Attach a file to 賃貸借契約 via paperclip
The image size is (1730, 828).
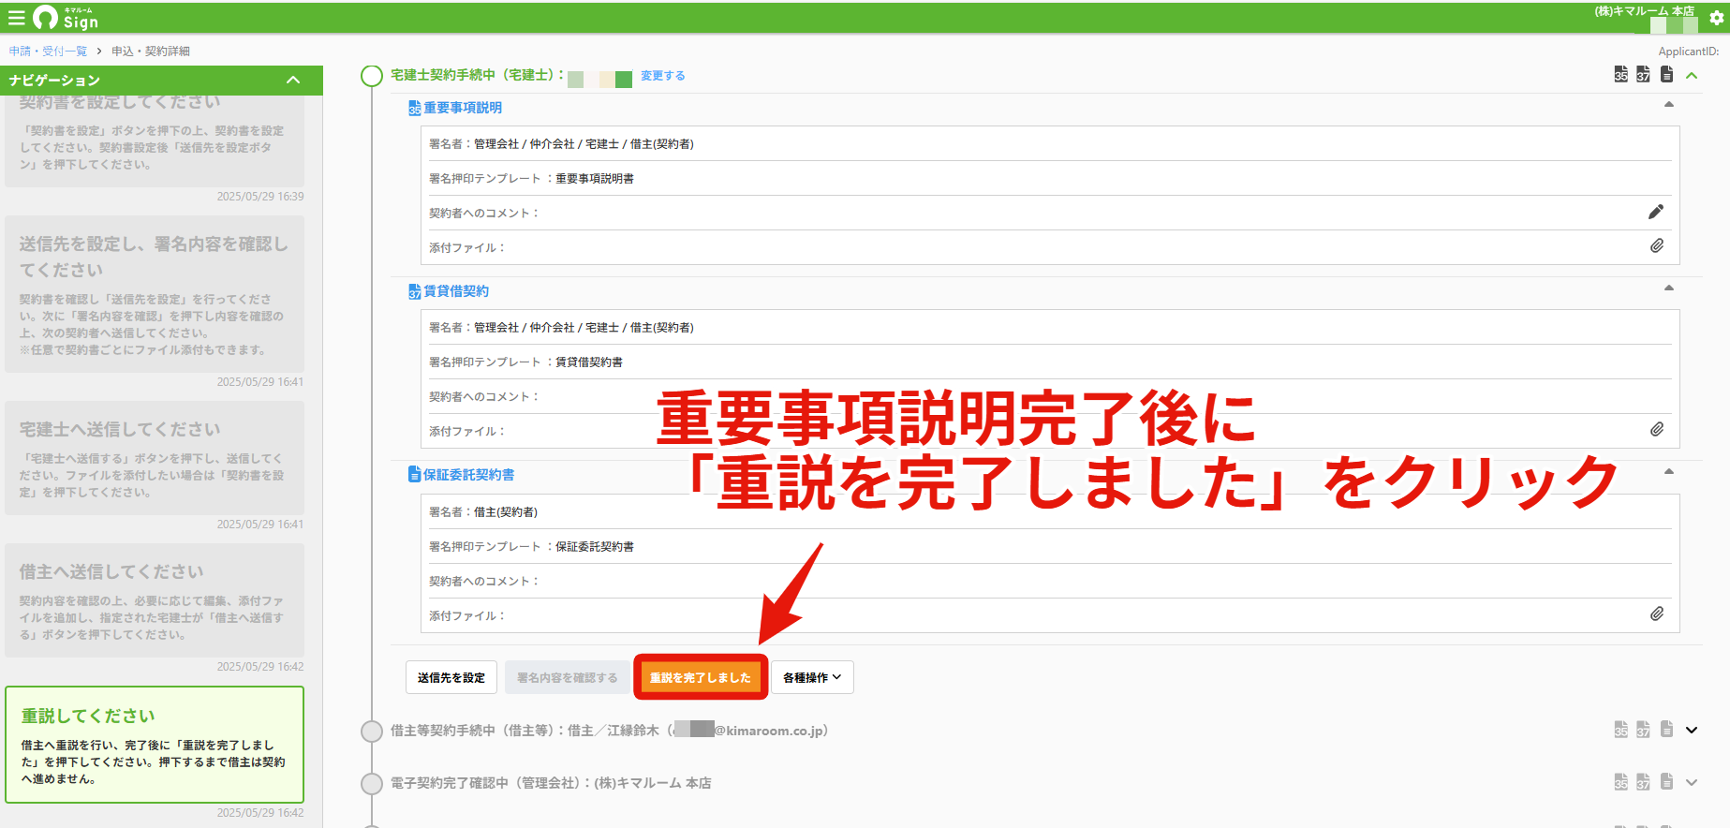[1657, 429]
